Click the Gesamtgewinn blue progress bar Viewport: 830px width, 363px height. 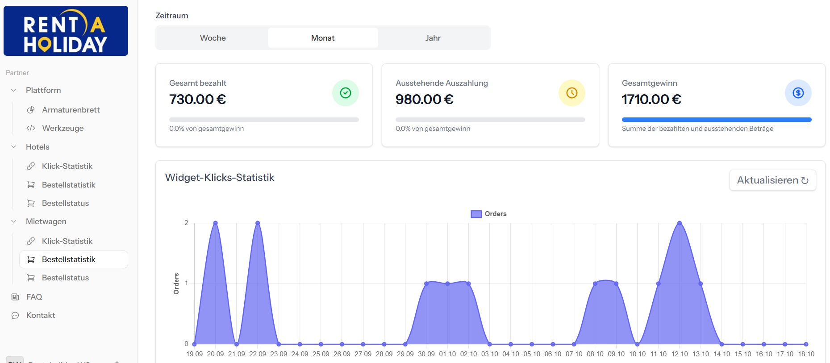pyautogui.click(x=716, y=120)
